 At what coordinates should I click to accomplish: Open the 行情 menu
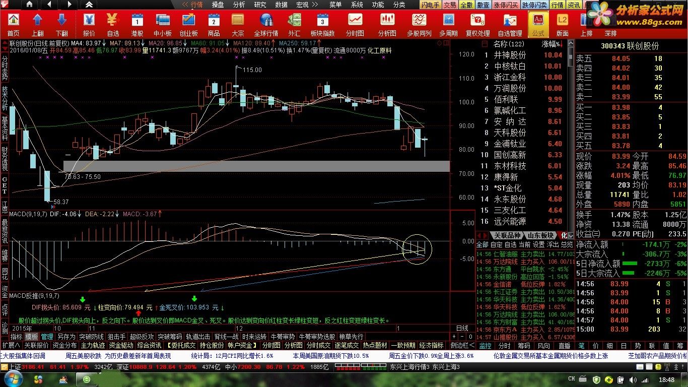click(x=196, y=5)
